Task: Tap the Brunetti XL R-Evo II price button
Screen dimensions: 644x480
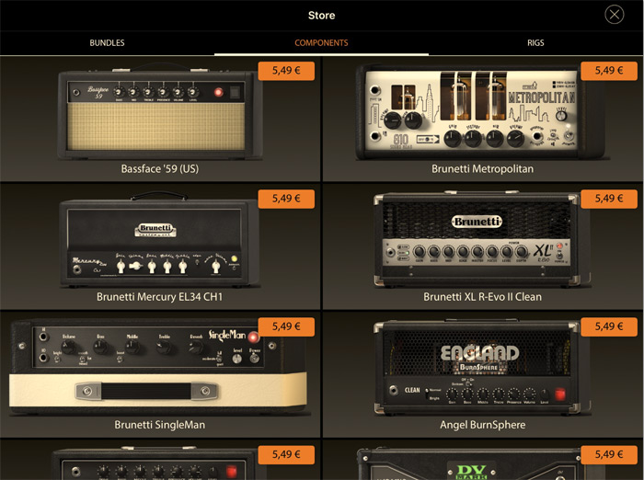Action: click(x=608, y=199)
